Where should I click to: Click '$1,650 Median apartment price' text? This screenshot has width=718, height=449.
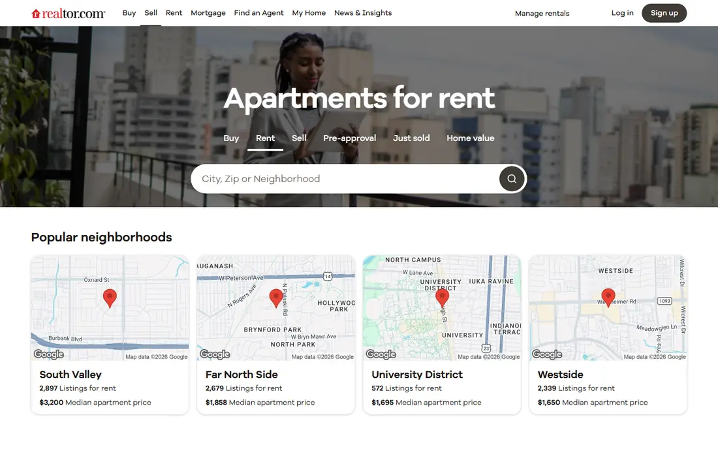(x=593, y=402)
